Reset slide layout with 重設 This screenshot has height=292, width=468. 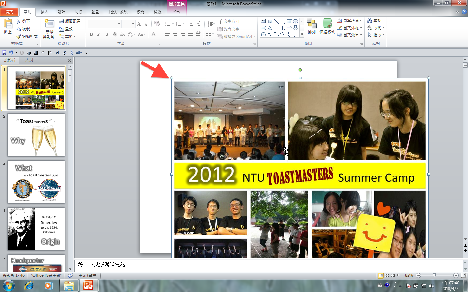(x=66, y=29)
